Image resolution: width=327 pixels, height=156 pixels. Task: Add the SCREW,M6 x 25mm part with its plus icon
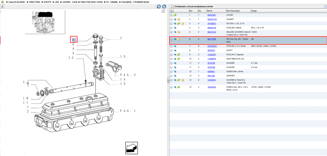171,72
